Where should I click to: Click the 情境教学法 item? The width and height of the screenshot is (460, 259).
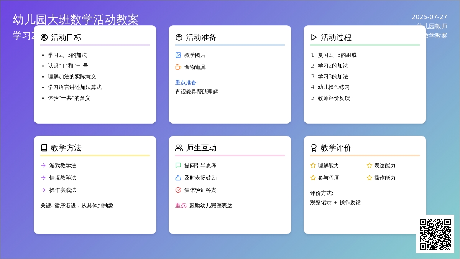(x=63, y=178)
